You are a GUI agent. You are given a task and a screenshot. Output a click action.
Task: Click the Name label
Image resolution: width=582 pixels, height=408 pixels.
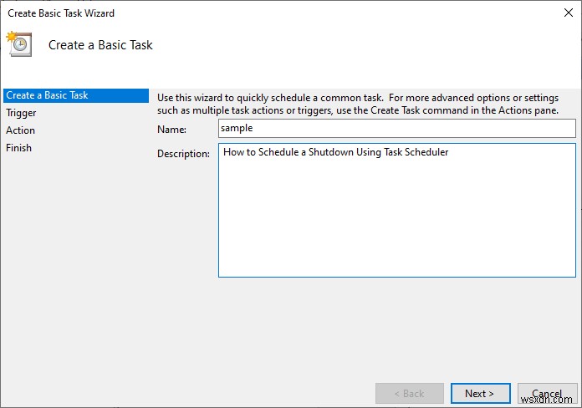coord(171,129)
